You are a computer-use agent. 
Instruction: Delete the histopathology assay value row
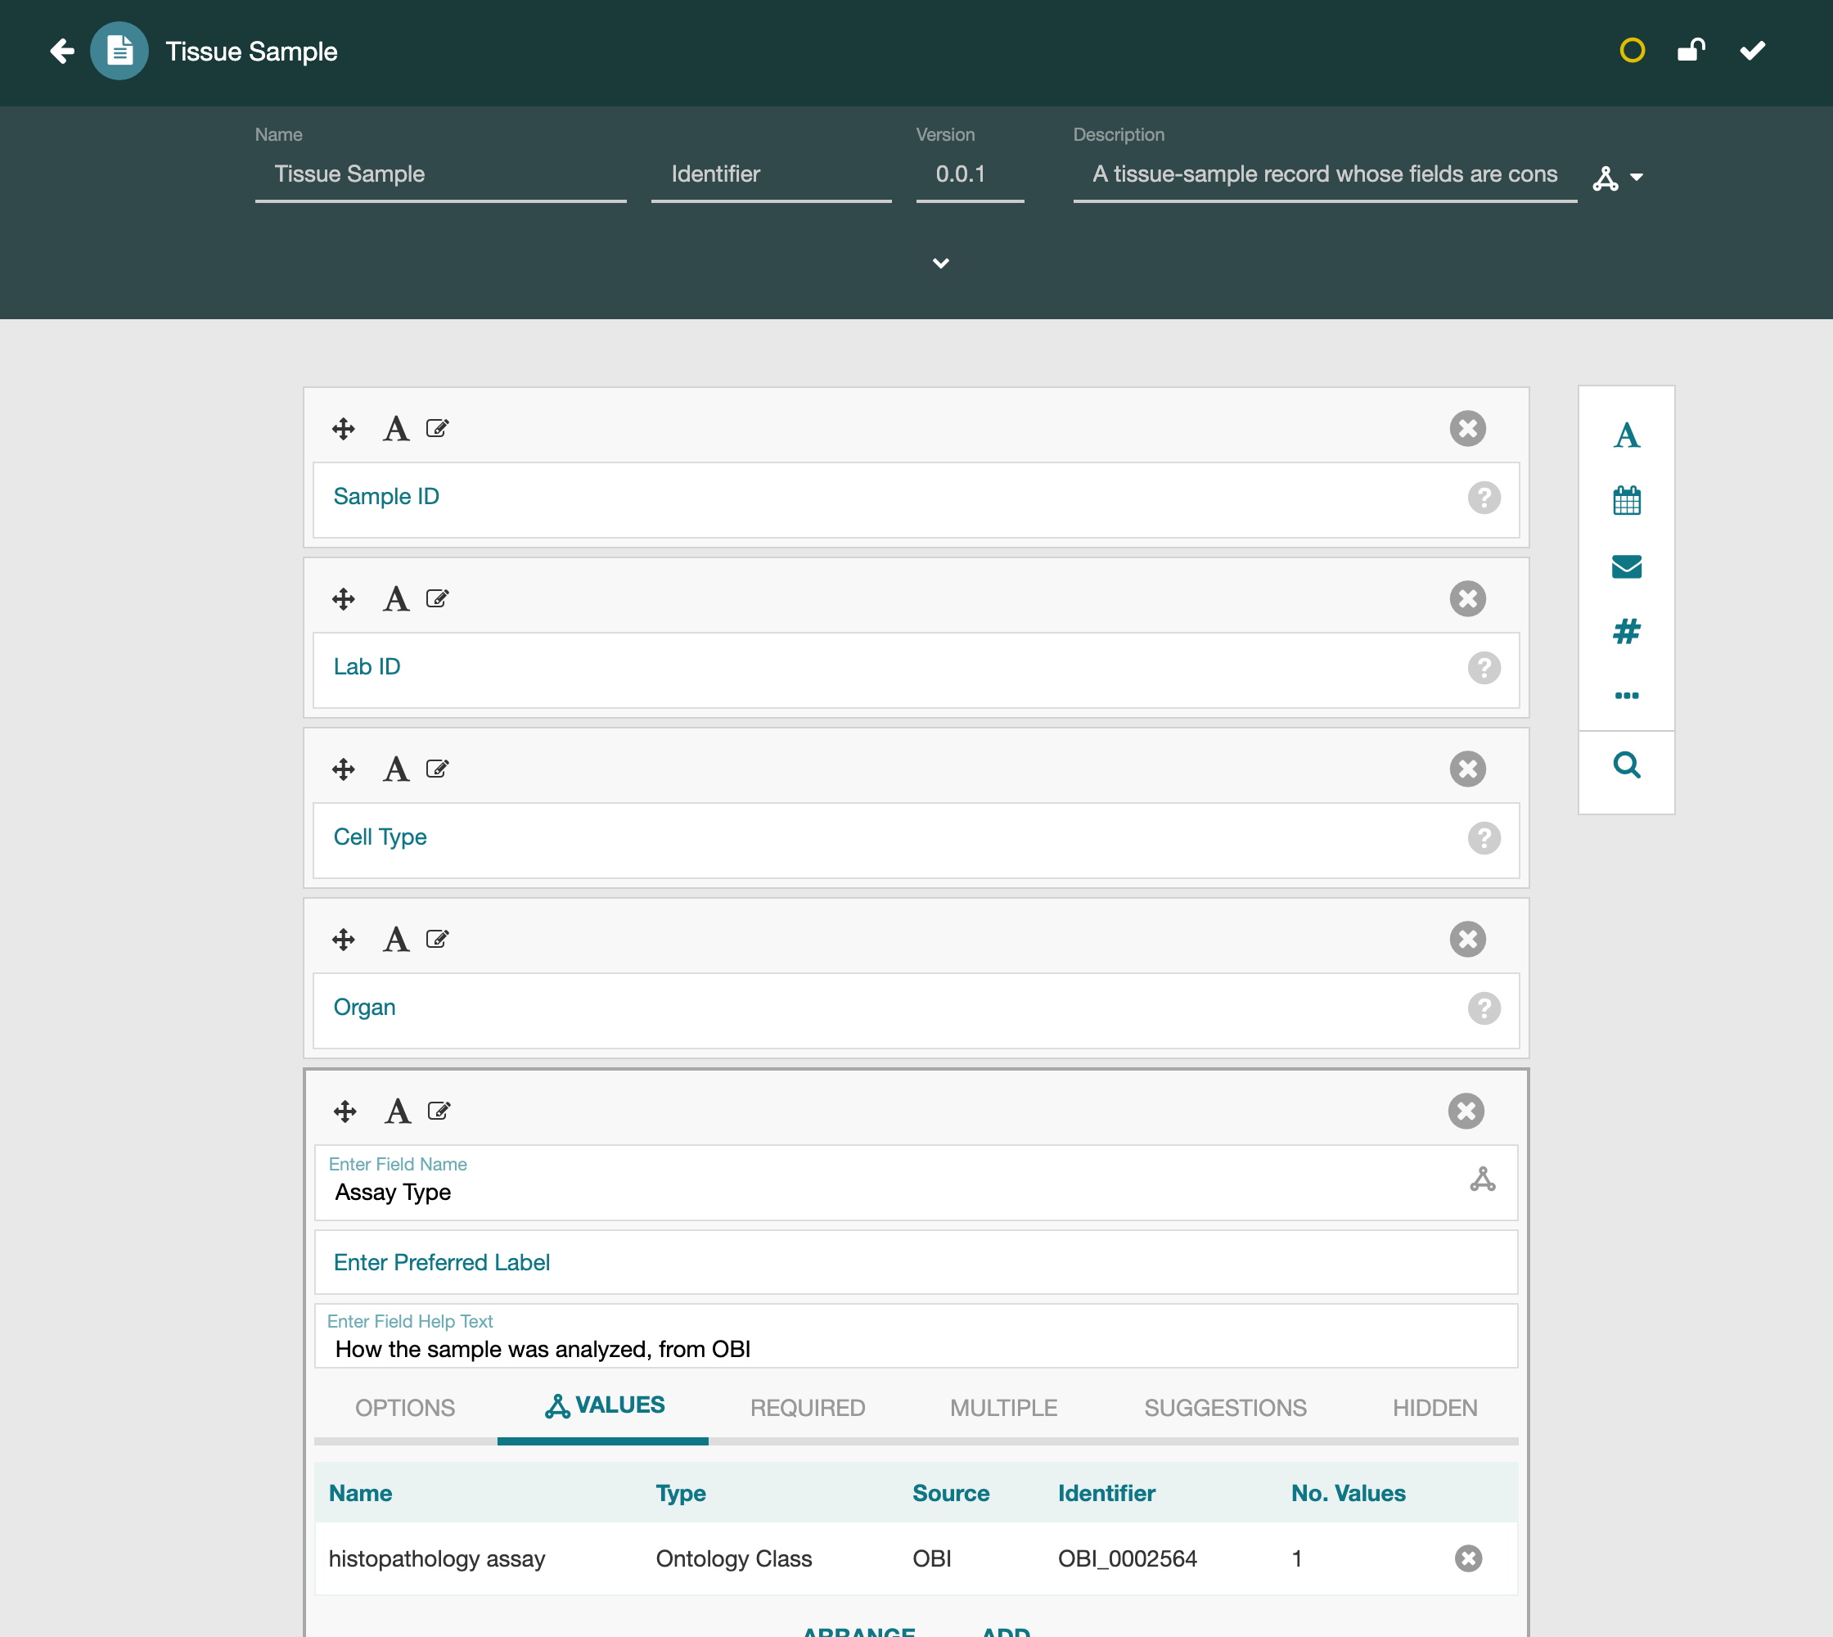point(1468,1558)
